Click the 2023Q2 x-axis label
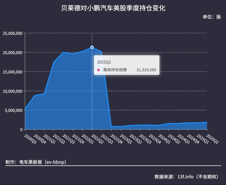The width and height of the screenshot is (226, 185). (135, 139)
